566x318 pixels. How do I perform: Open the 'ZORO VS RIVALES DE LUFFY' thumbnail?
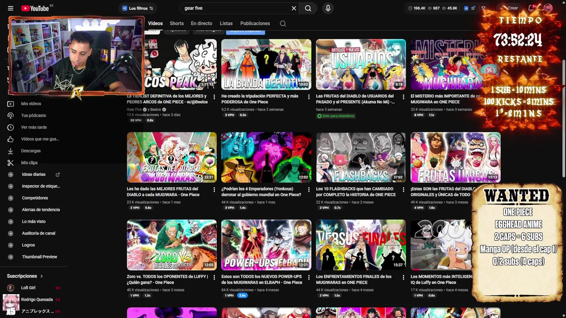[172, 245]
